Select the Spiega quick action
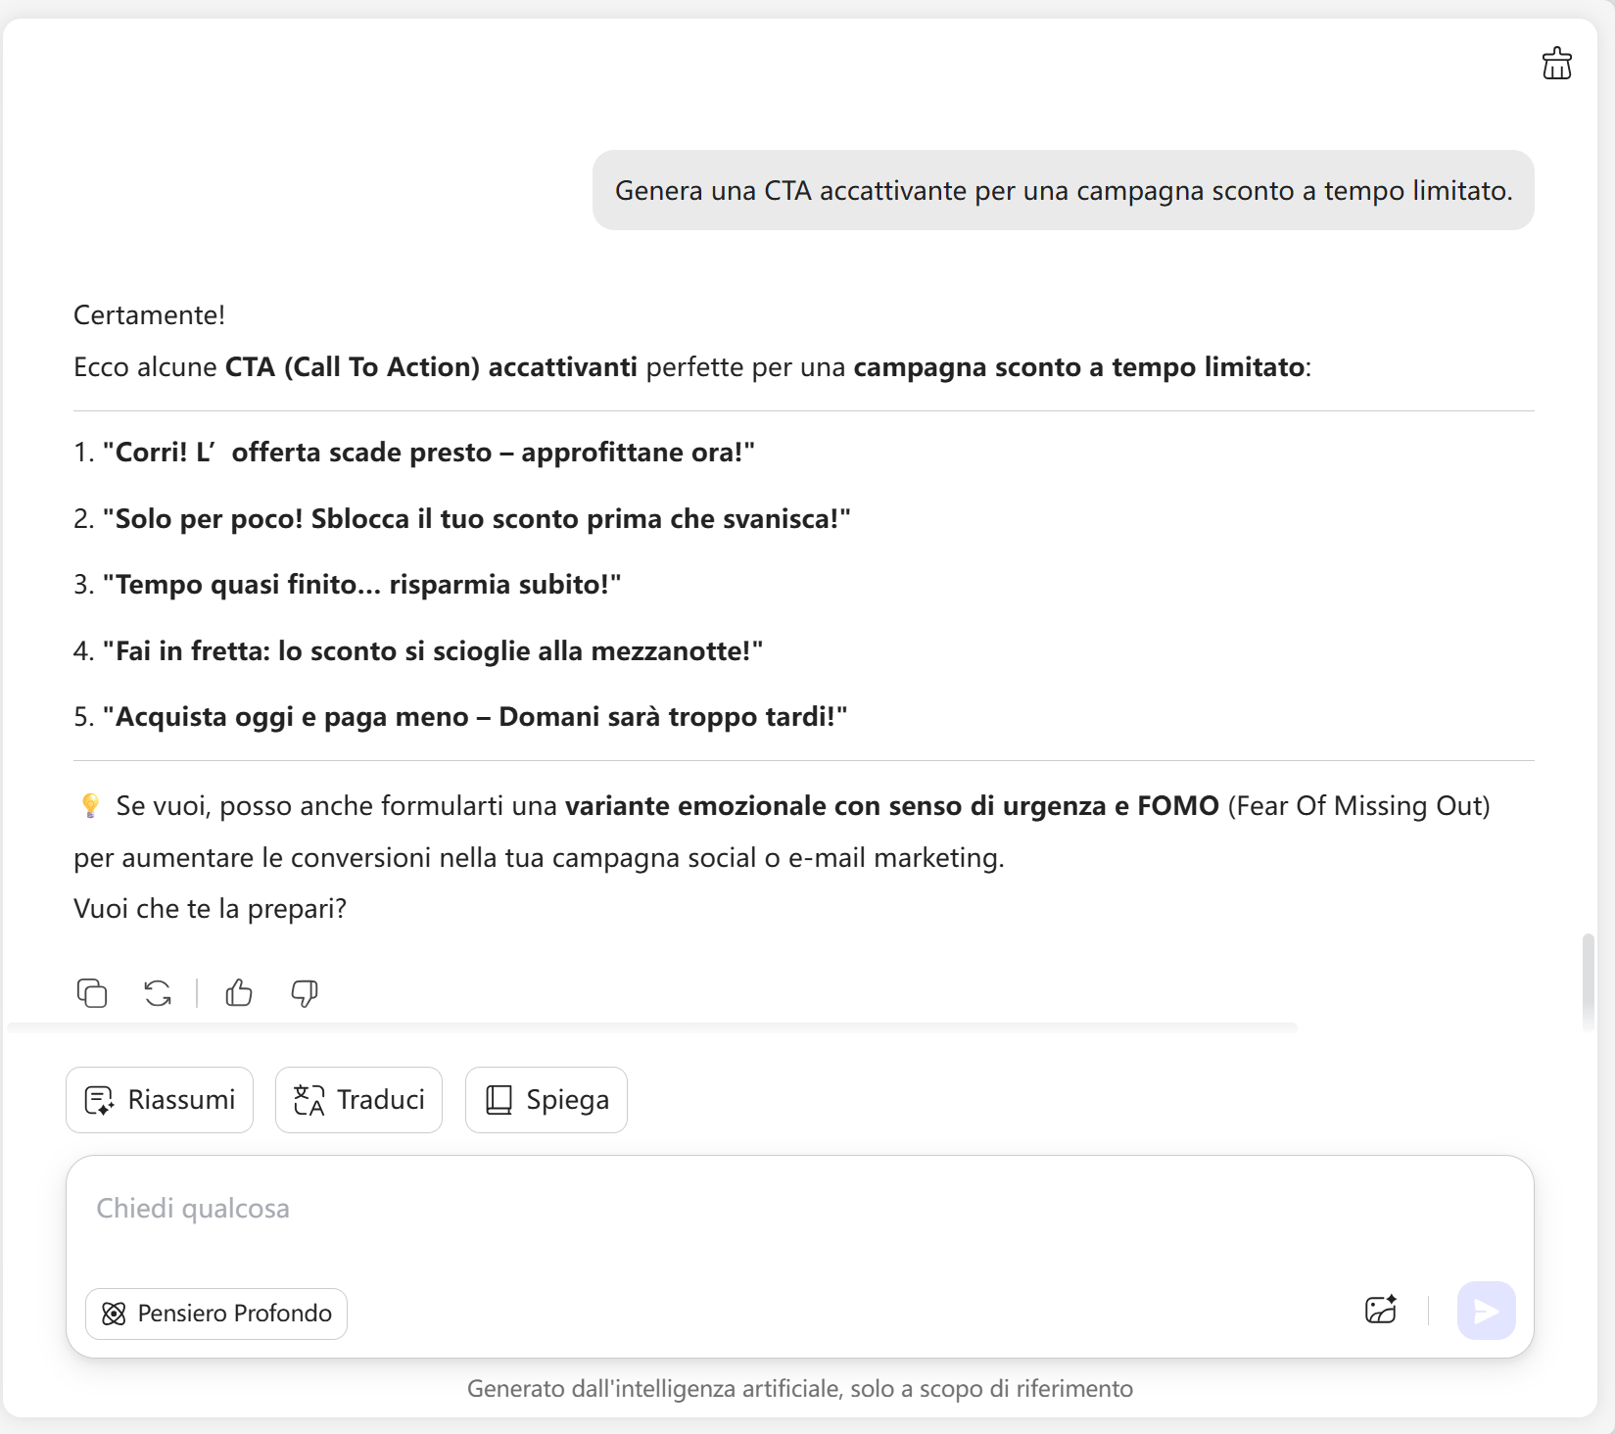The image size is (1615, 1434). (546, 1100)
